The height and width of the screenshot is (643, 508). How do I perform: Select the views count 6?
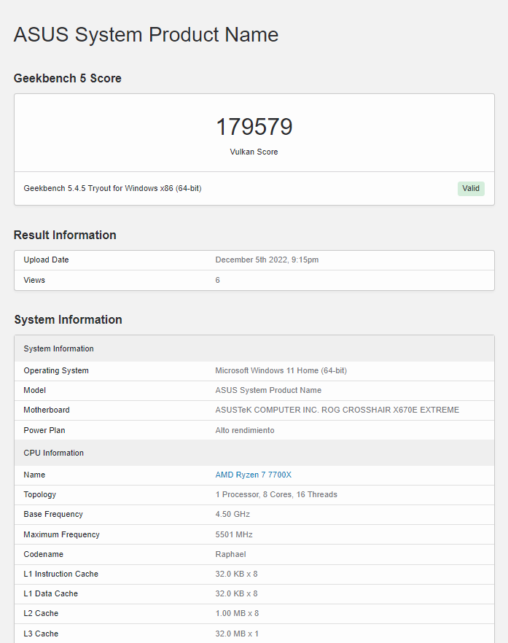218,280
